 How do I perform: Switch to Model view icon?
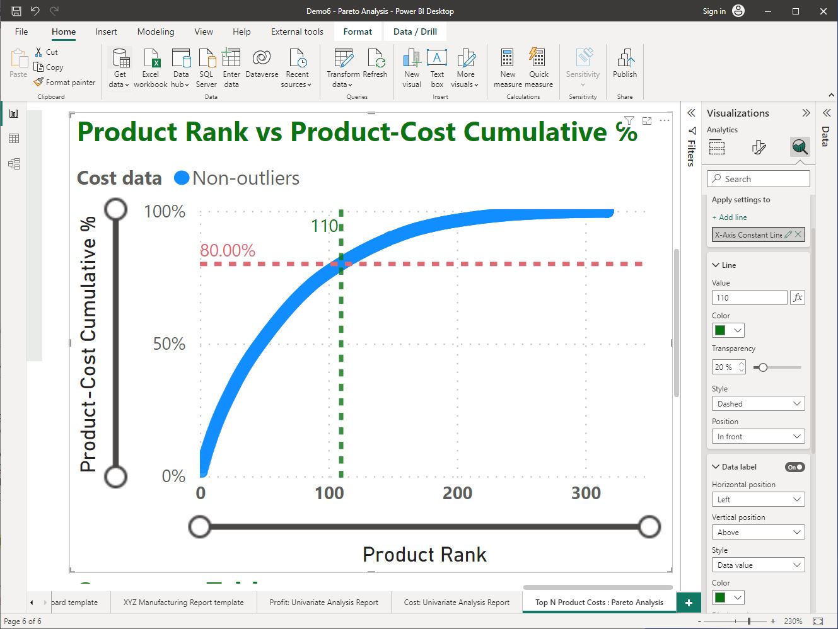tap(14, 164)
